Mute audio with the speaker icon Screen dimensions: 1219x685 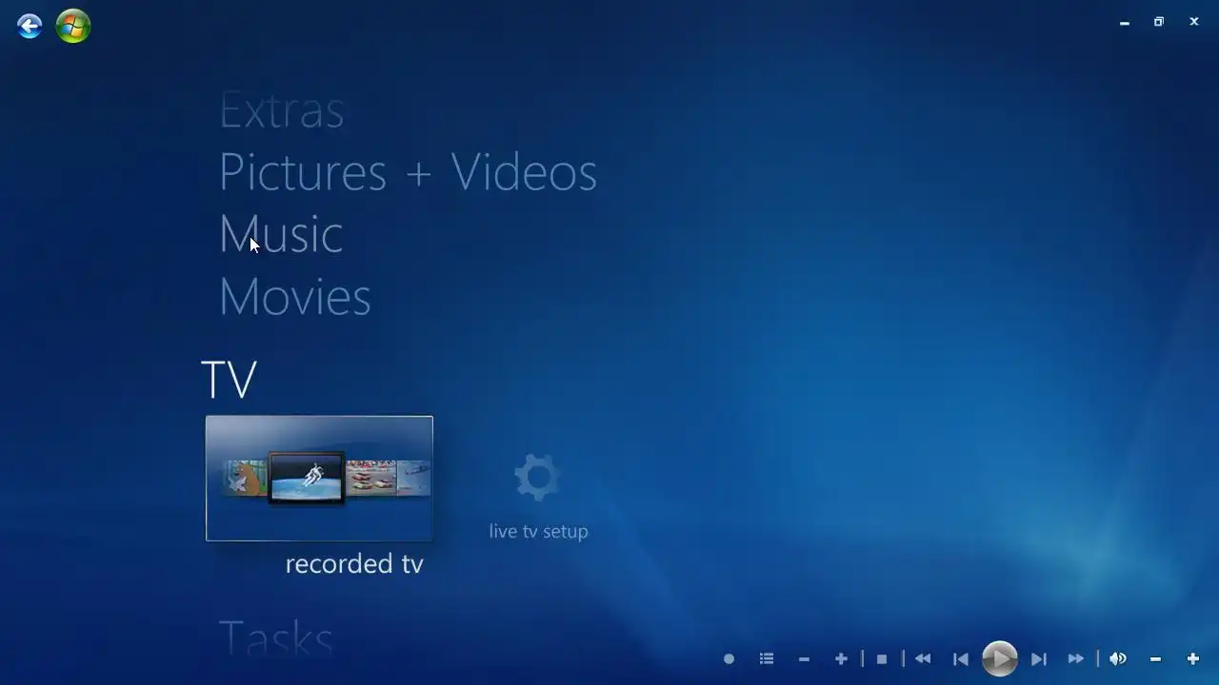[x=1118, y=658]
